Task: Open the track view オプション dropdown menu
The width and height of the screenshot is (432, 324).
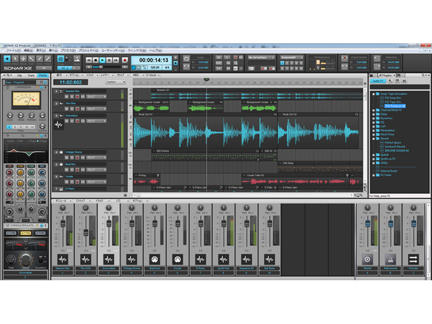Action: coord(77,75)
